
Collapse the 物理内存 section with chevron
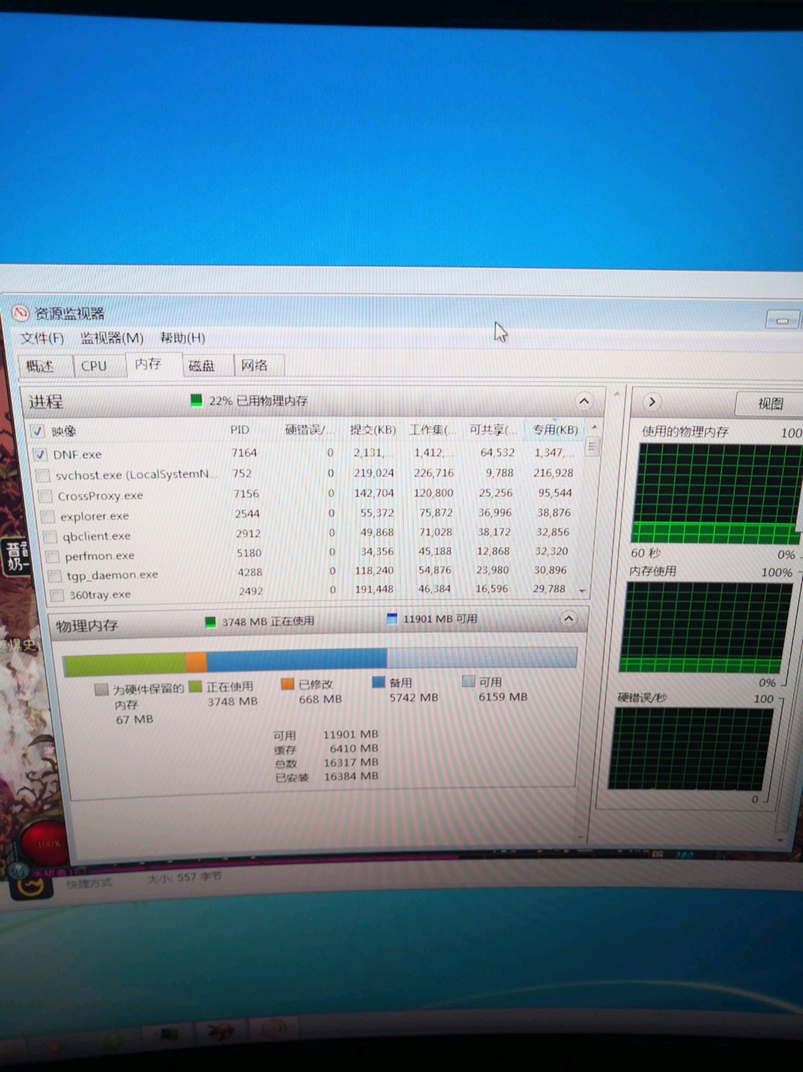pos(569,619)
